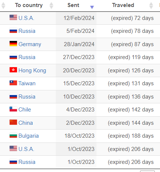Click the U.S.A. flag icon in first row
Image resolution: width=160 pixels, height=172 pixels.
(x=13, y=17)
